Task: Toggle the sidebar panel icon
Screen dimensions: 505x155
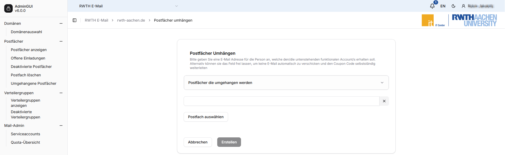Action: coord(75,20)
